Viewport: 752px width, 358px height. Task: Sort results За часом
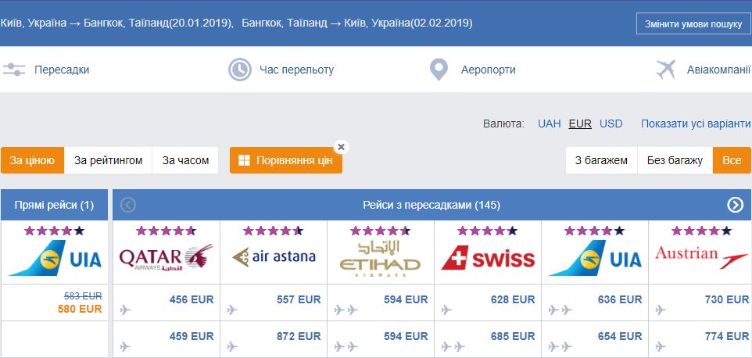pyautogui.click(x=185, y=160)
